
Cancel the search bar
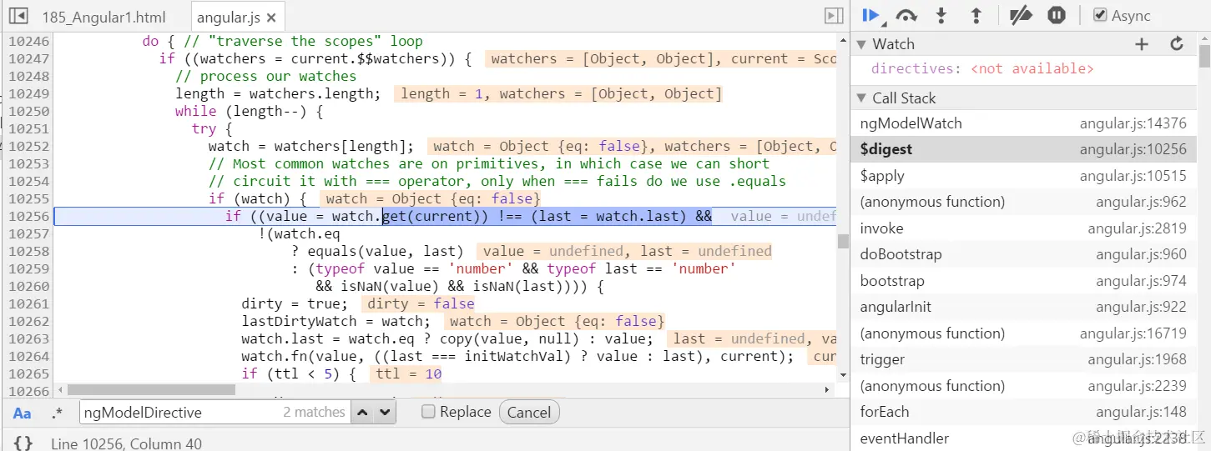pos(529,412)
